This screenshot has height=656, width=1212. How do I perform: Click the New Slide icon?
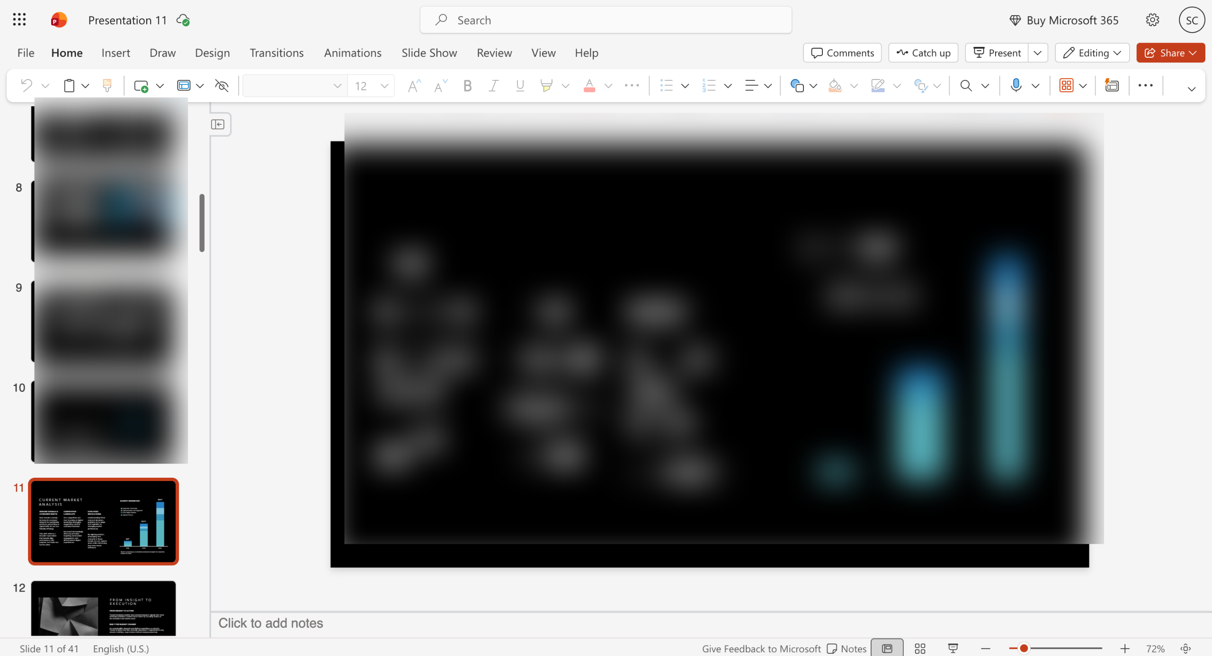click(x=141, y=86)
